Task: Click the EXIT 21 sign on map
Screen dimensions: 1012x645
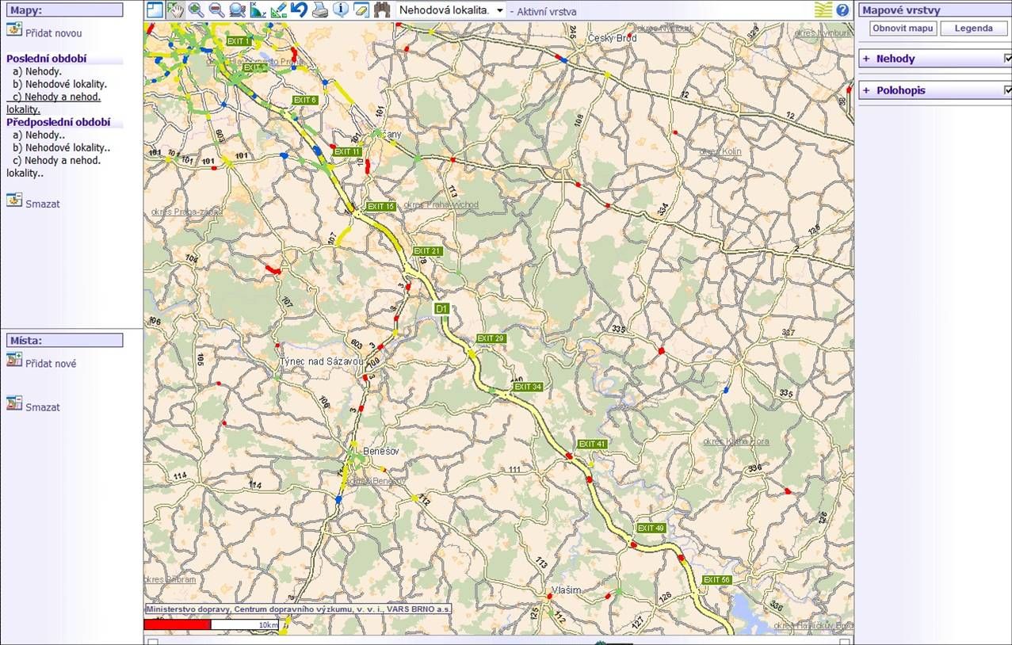Action: [427, 251]
